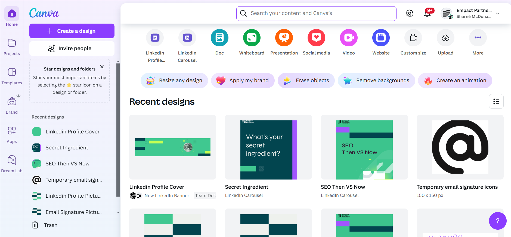Open Linkedin Profile Pictu... in sidebar list
Image resolution: width=511 pixels, height=237 pixels.
72,196
